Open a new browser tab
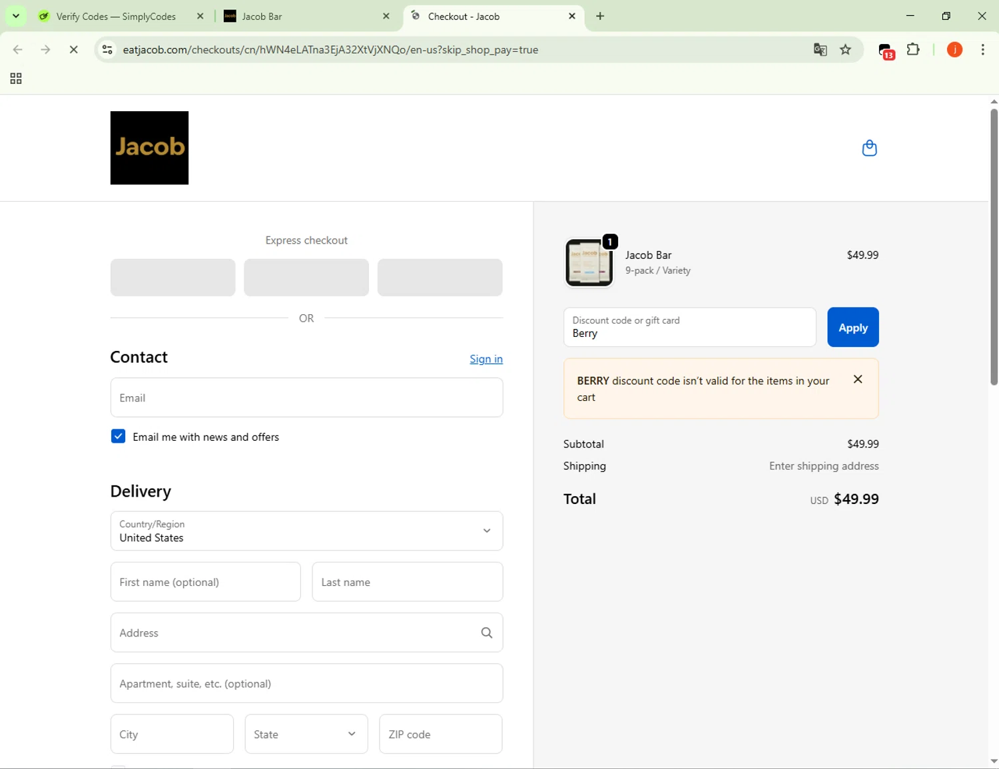This screenshot has width=999, height=769. point(600,16)
